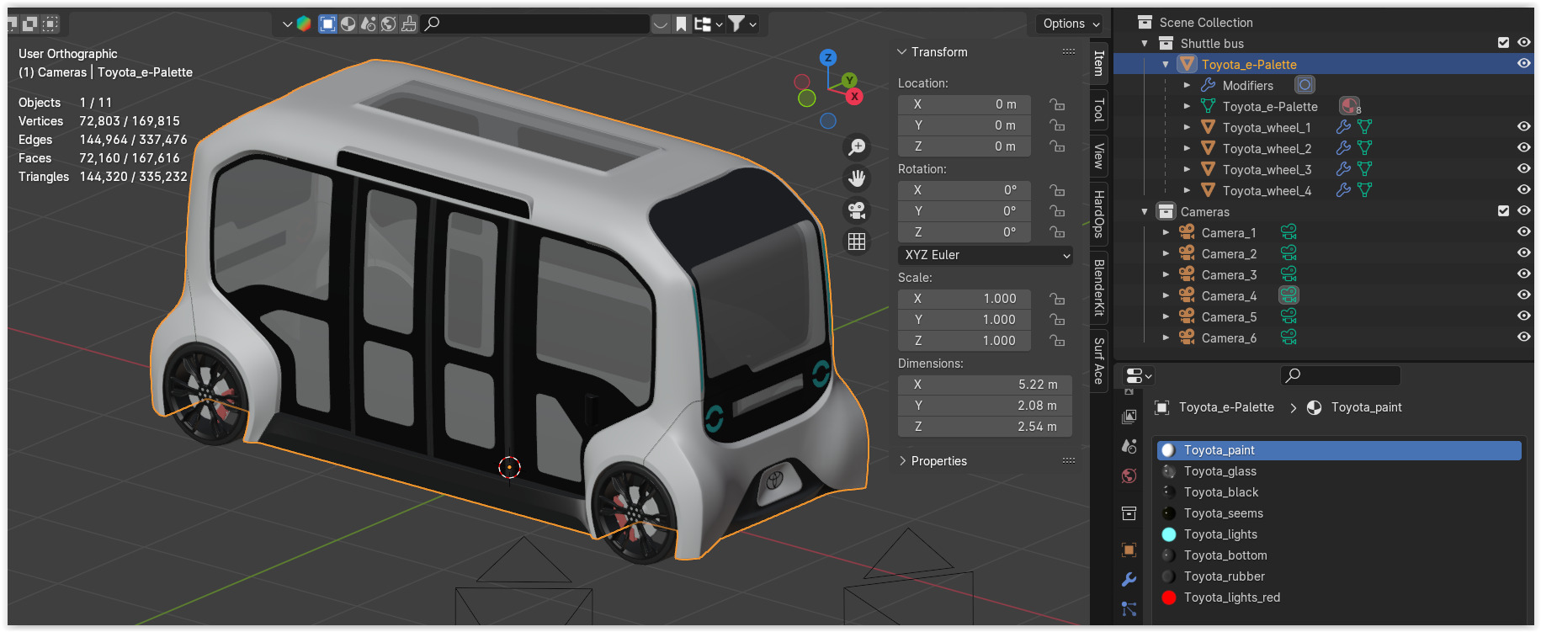The height and width of the screenshot is (632, 1541).
Task: Click the modifier icon next to Modifiers row
Action: [x=1305, y=85]
